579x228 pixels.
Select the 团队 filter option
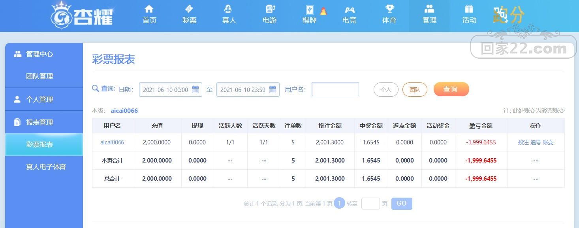(x=415, y=90)
